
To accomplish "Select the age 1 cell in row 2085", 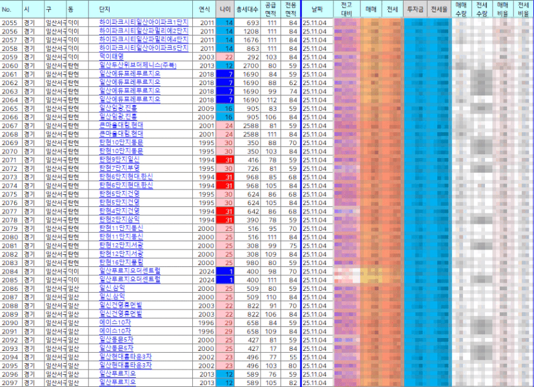I will [225, 280].
